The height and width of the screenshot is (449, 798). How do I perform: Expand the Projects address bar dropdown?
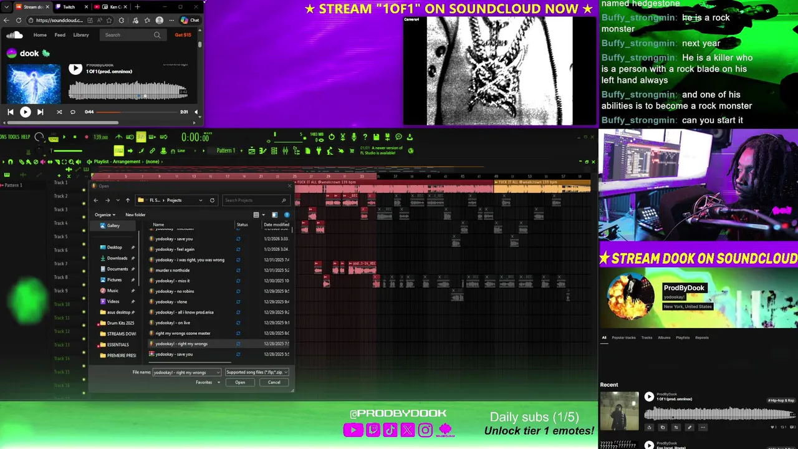coord(201,200)
